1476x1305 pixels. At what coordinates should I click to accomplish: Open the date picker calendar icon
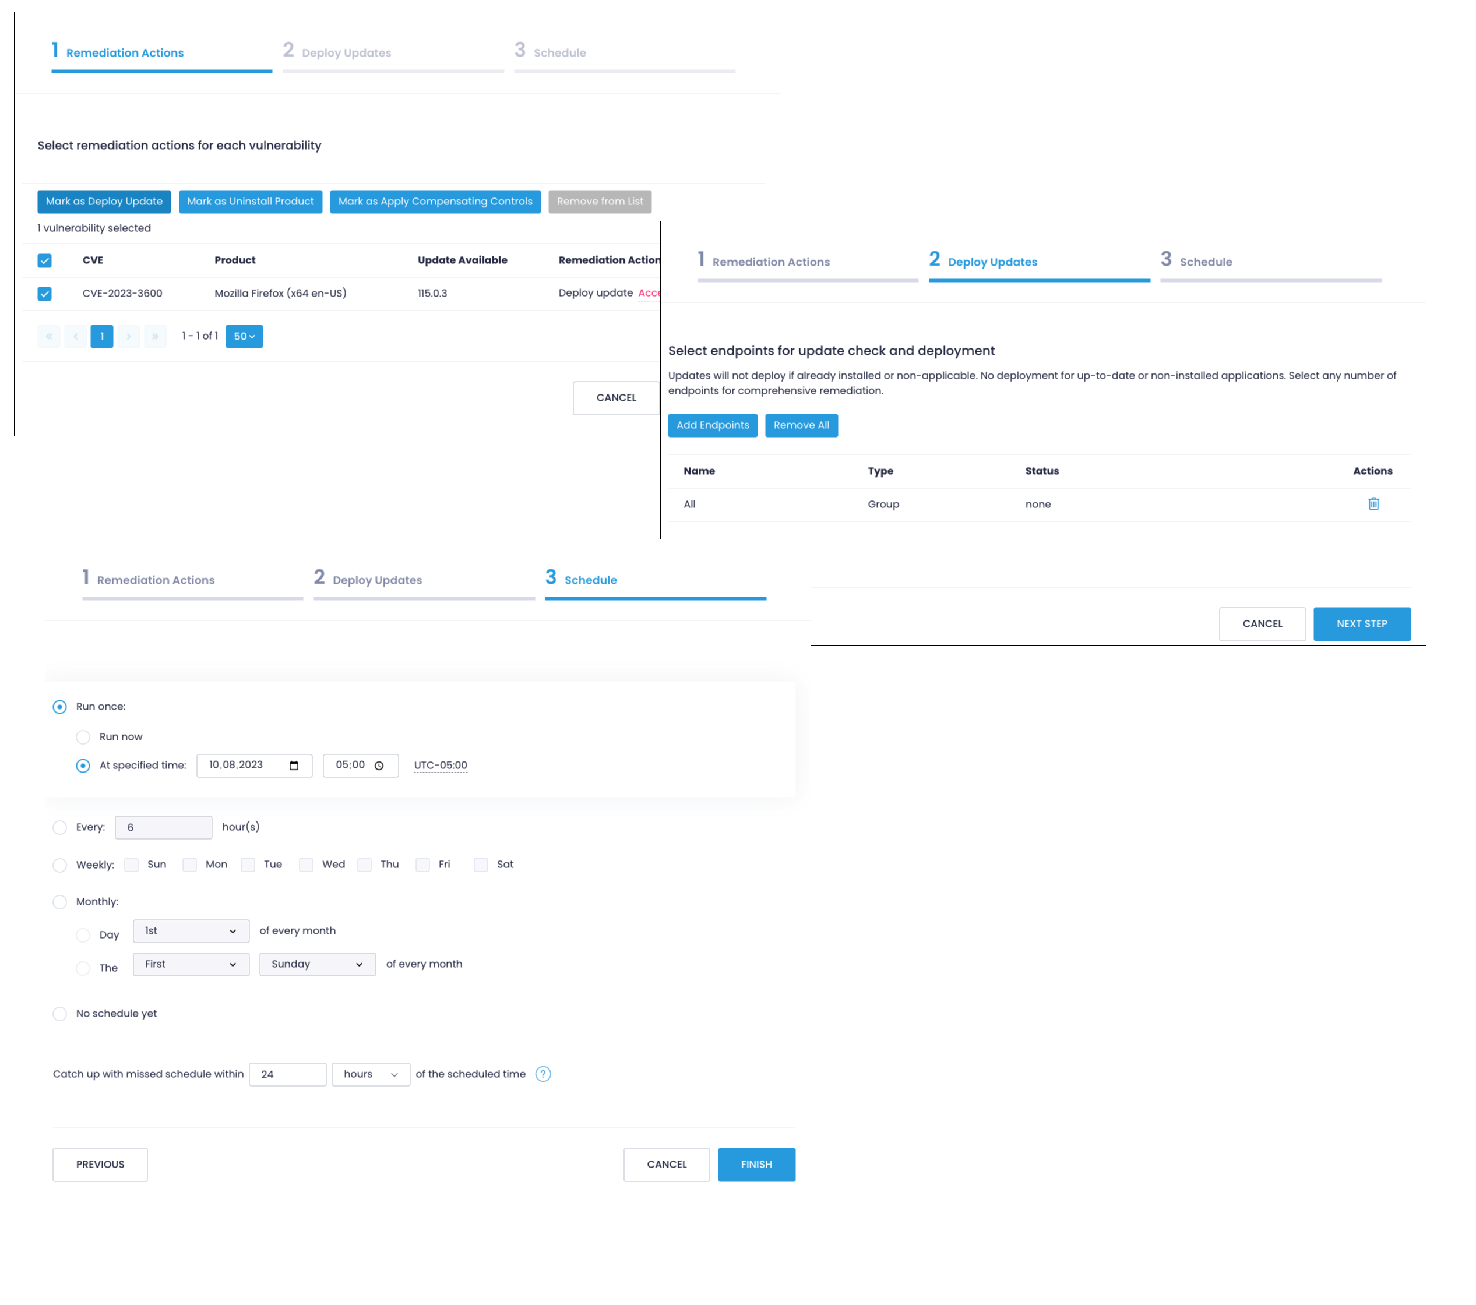[x=296, y=766]
